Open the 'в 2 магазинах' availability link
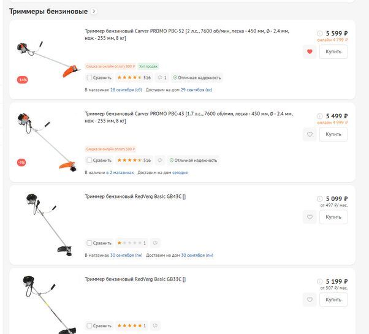369x334 pixels. (120, 173)
